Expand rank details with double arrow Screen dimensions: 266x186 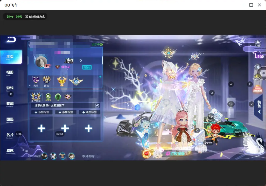pos(100,77)
